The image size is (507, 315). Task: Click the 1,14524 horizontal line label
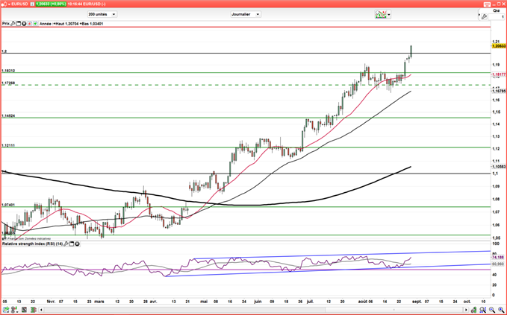point(8,115)
